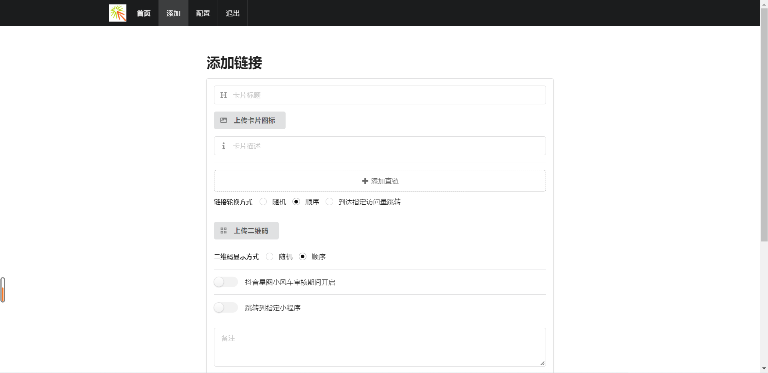Click 上传二维码 button

(x=246, y=231)
